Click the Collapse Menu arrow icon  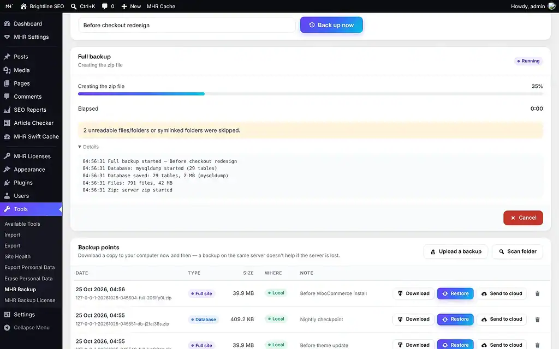tap(7, 328)
